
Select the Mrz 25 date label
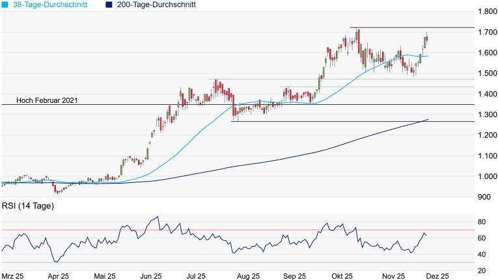click(x=13, y=276)
